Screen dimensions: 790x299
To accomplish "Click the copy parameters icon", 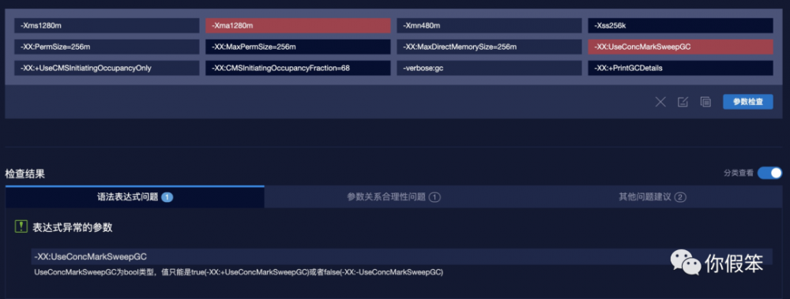I will click(x=705, y=102).
